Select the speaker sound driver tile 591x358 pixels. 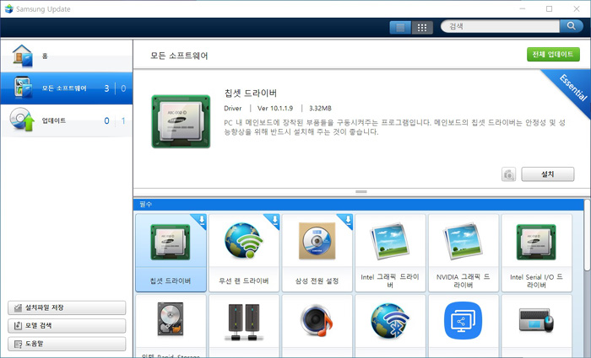pos(317,326)
